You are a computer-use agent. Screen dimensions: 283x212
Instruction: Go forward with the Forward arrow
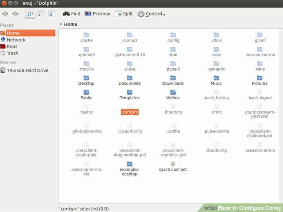pos(16,14)
